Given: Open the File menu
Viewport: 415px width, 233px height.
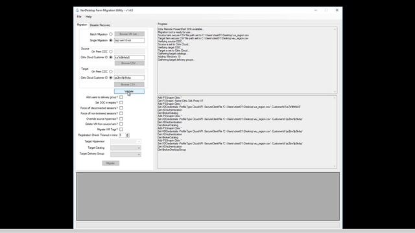Looking at the screenshot, I should [79, 17].
